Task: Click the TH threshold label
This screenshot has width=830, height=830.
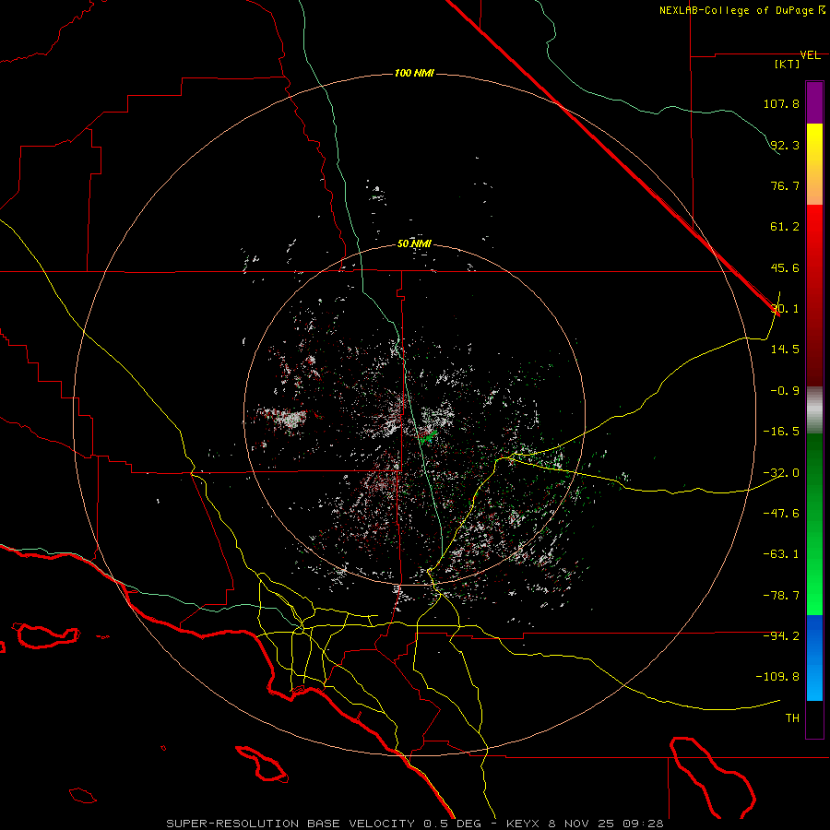Action: click(x=792, y=718)
